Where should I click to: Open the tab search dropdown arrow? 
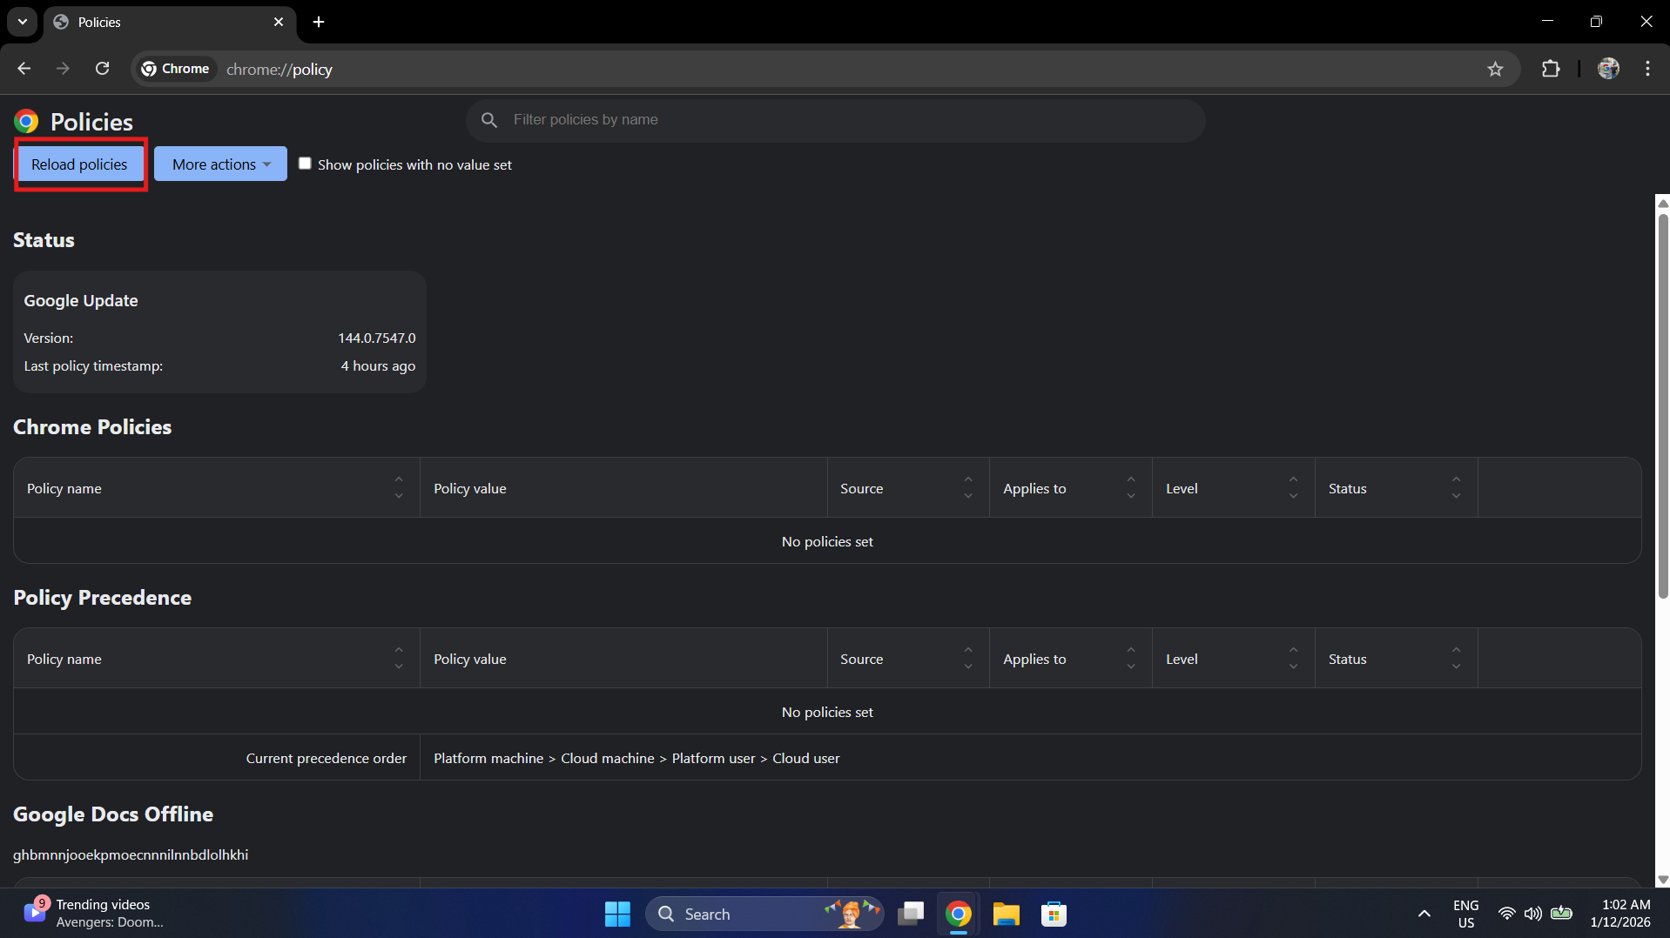(23, 22)
